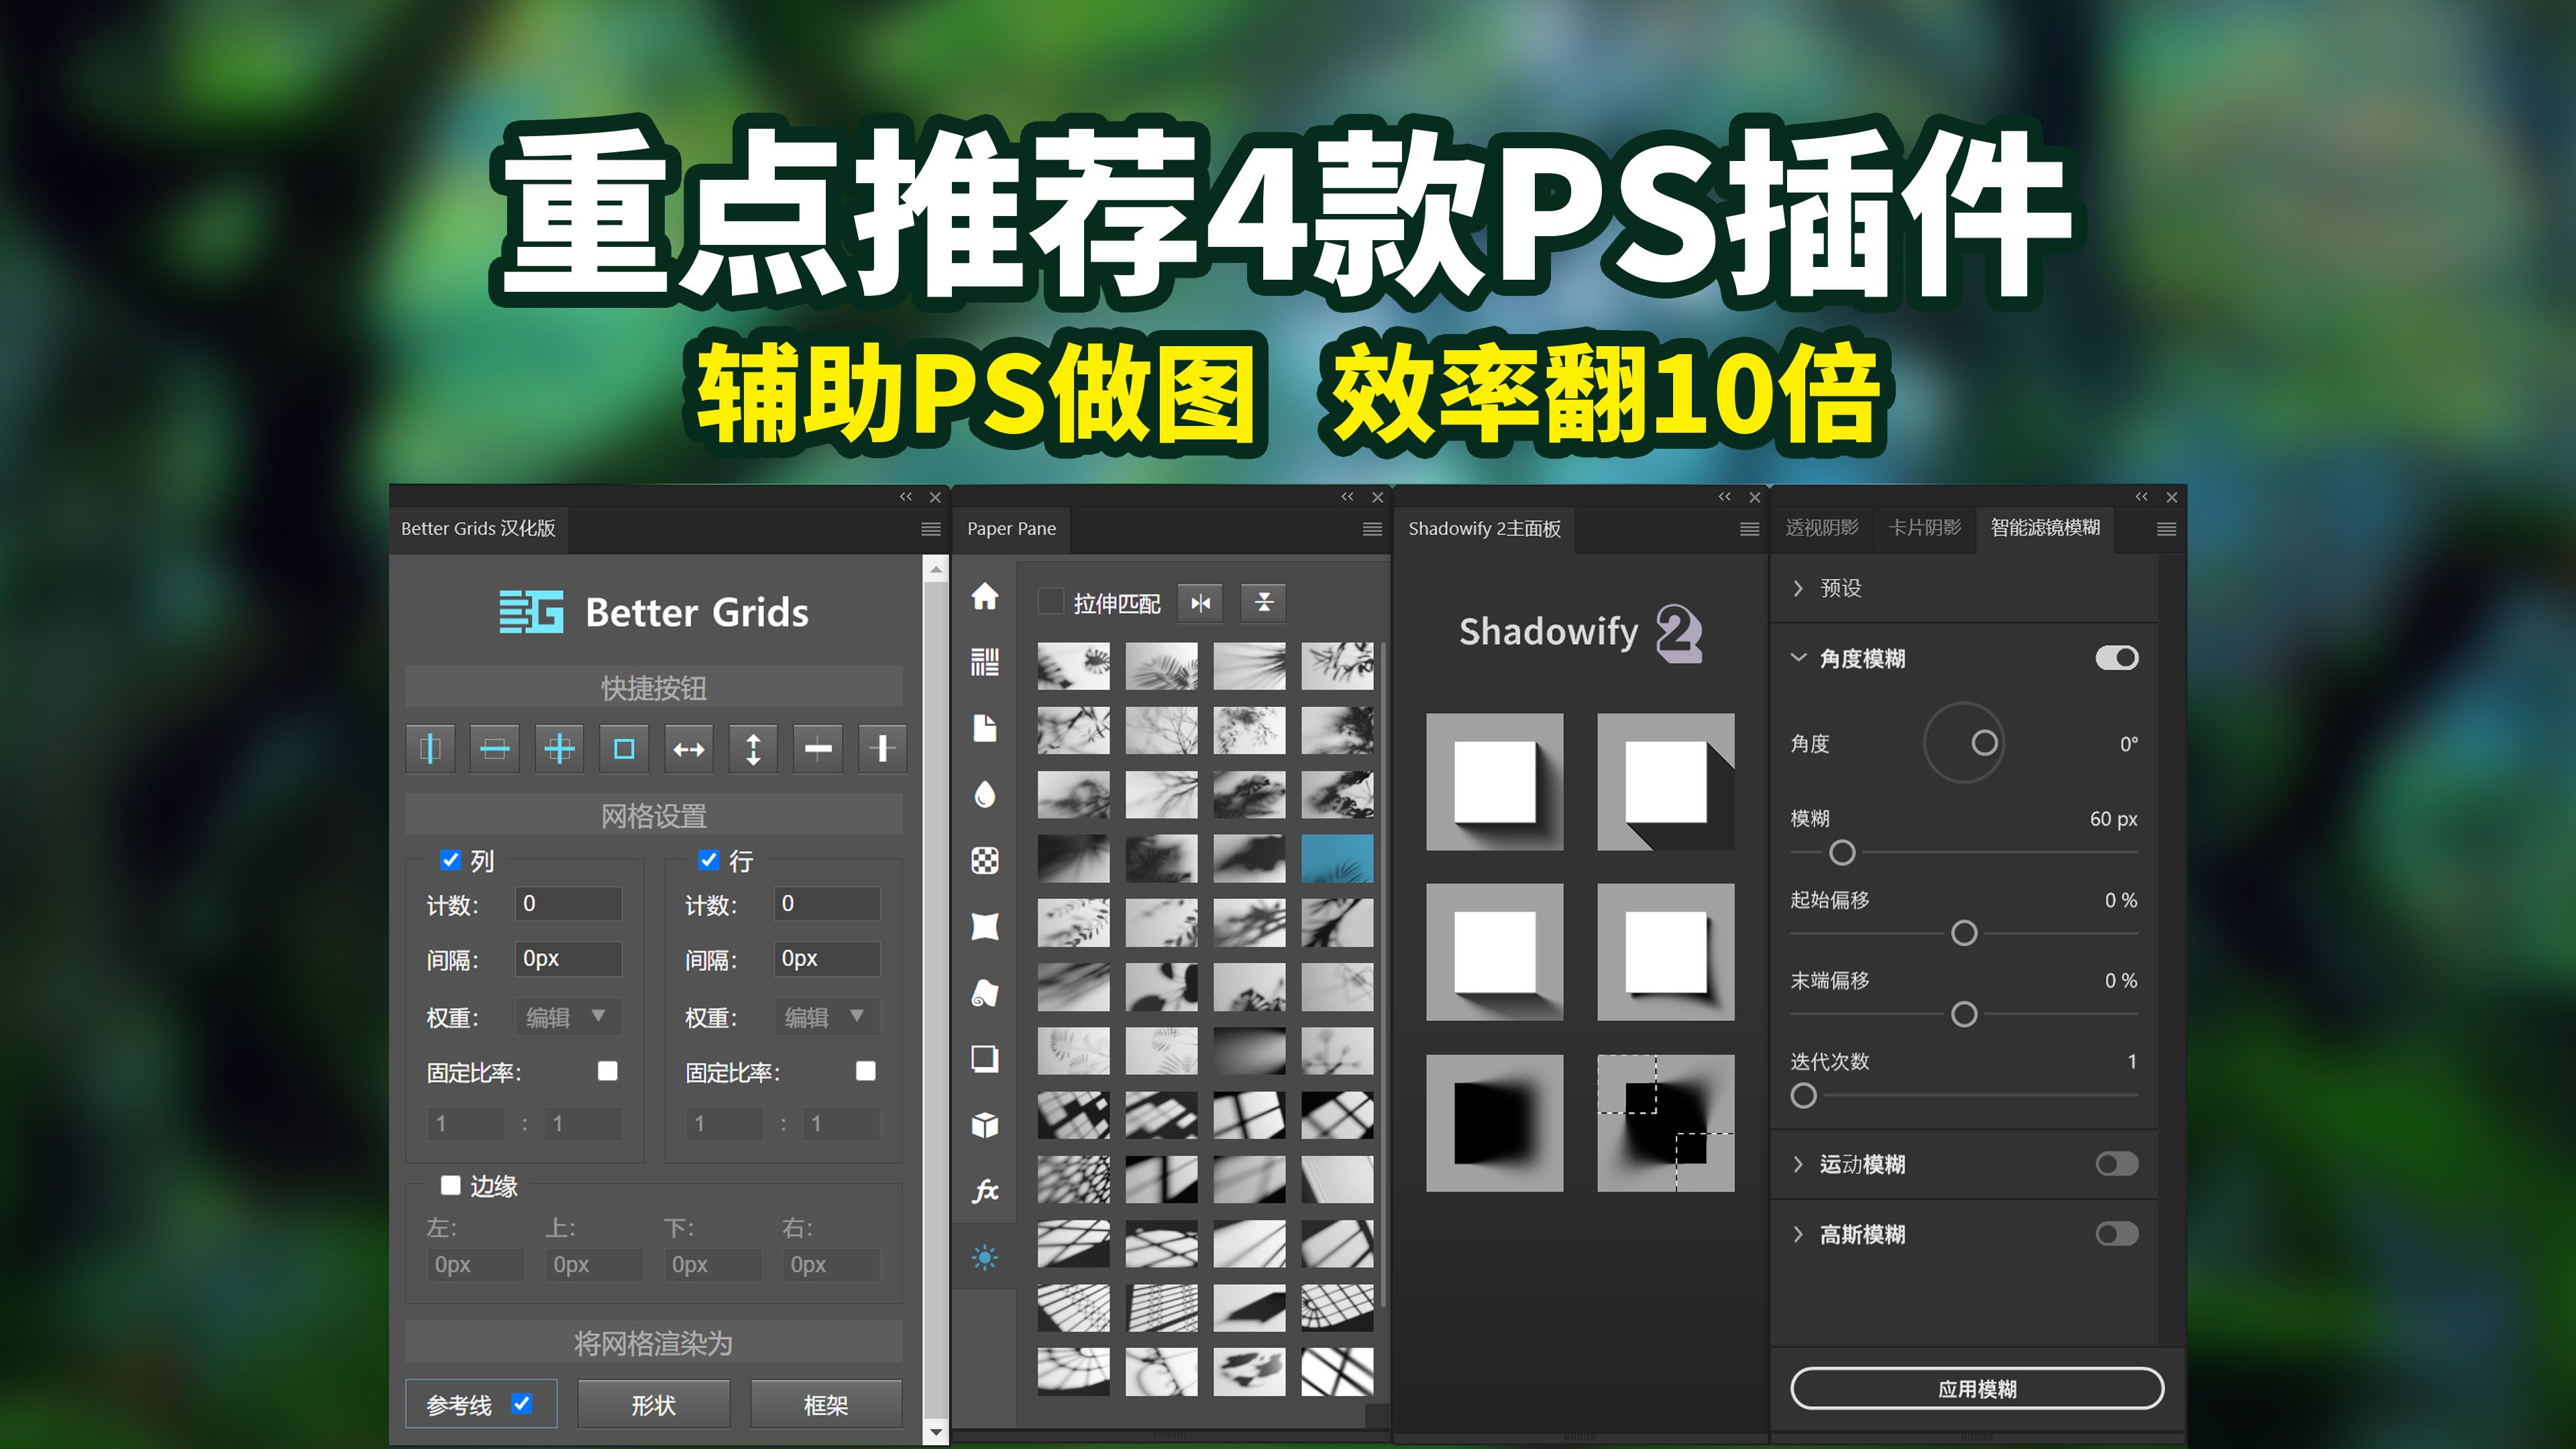
Task: Adjust the 起始偏移 slider handle
Action: tap(1964, 933)
